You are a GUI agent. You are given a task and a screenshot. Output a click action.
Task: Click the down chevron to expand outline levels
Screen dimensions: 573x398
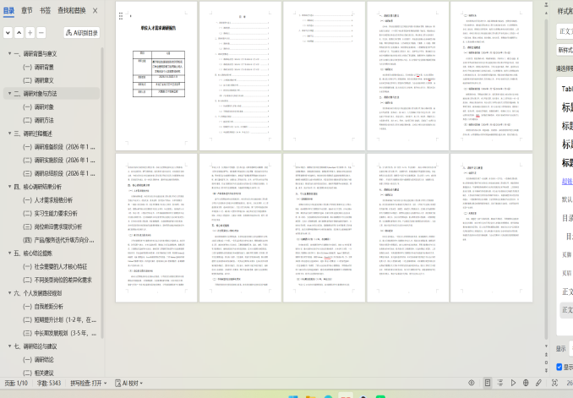point(8,33)
